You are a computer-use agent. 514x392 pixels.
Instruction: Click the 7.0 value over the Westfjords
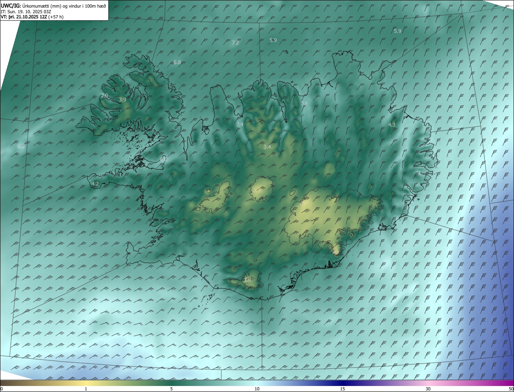[x=104, y=95]
